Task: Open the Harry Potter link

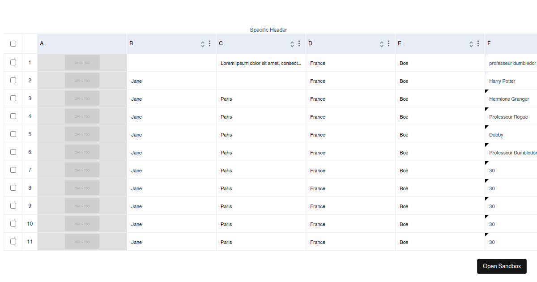Action: (x=502, y=81)
